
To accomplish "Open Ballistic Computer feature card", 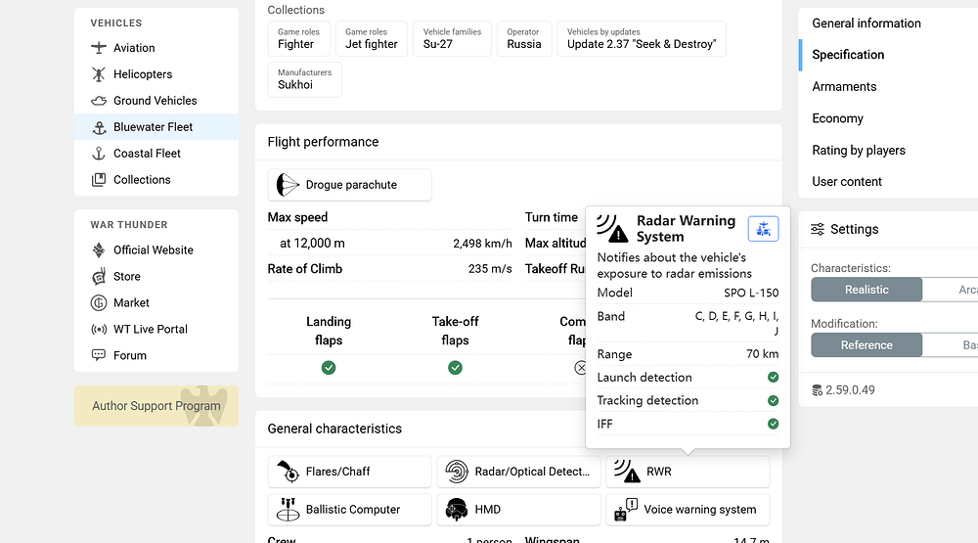I will click(349, 510).
